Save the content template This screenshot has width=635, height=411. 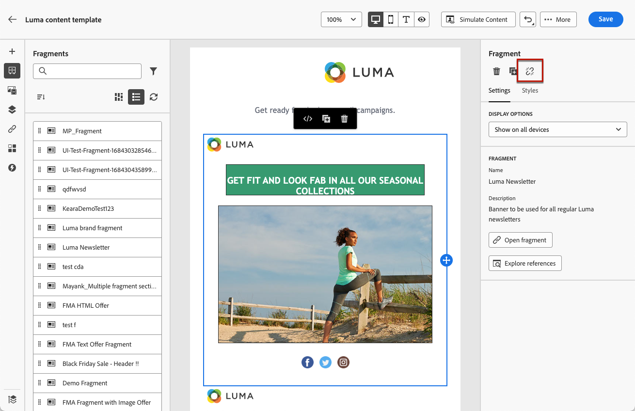pyautogui.click(x=605, y=19)
